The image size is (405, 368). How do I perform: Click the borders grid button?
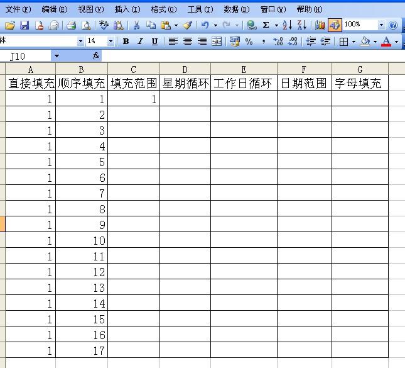[x=343, y=41]
